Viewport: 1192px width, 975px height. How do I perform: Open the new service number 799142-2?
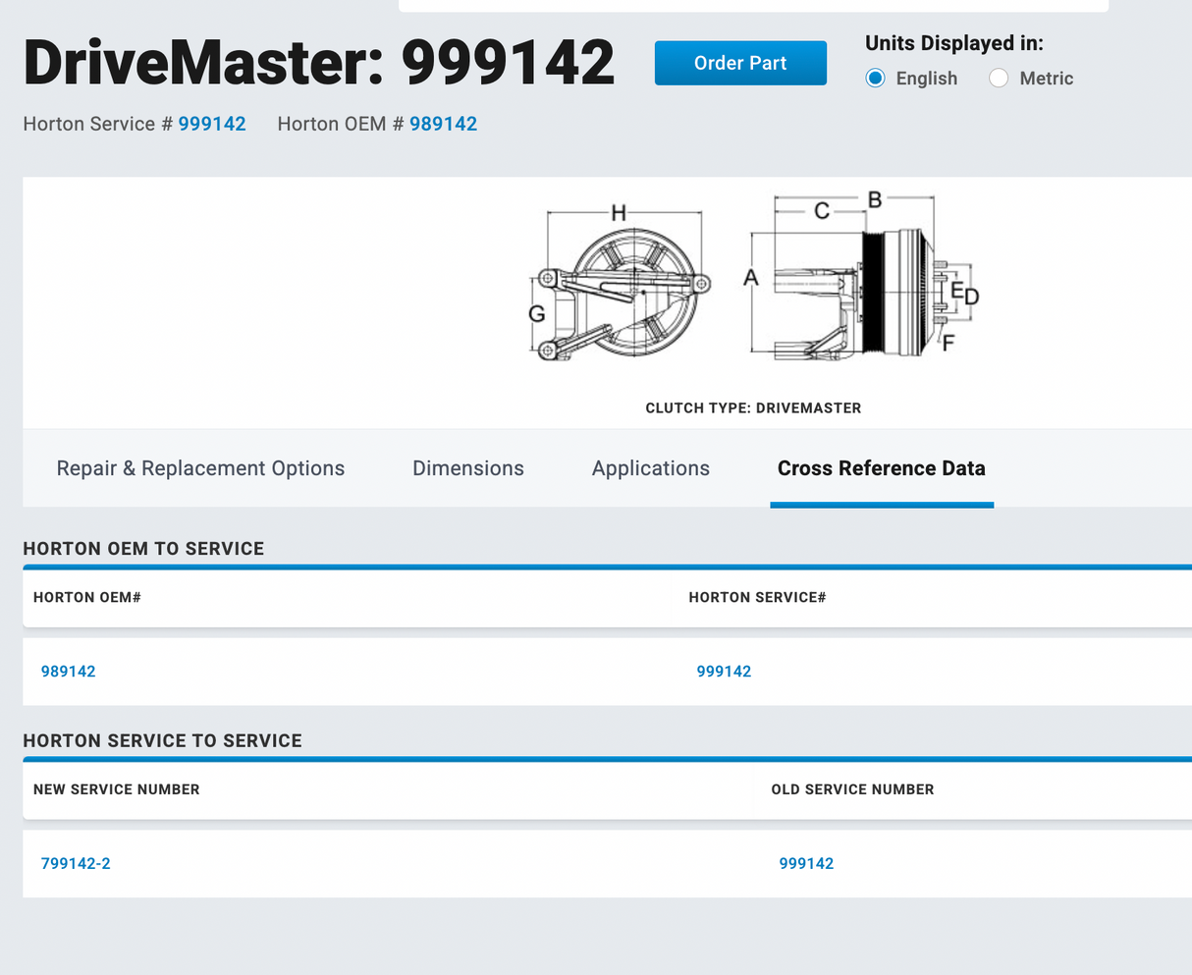76,864
